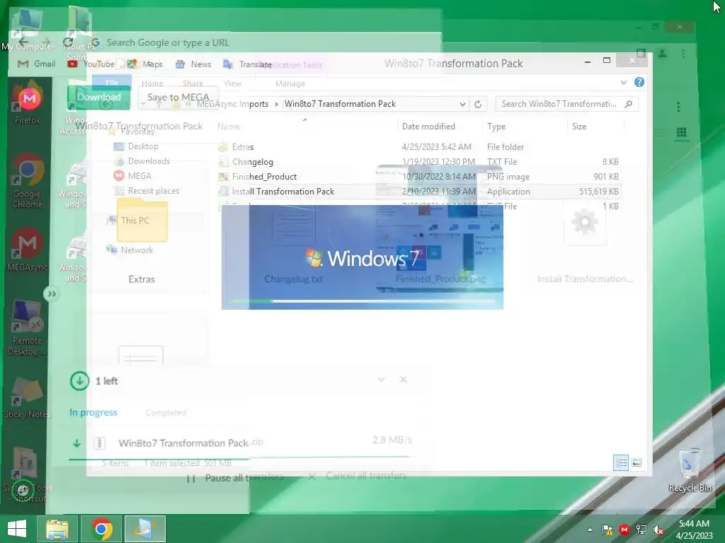Select the third pinned taskbar app
Viewport: 725px width, 543px height.
point(144,529)
